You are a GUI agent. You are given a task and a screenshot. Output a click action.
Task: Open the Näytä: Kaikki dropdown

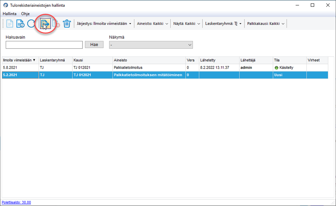[187, 24]
